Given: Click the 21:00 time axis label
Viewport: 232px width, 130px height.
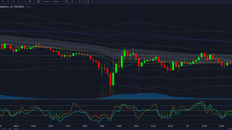Looking at the screenshot, I should [x=153, y=126].
